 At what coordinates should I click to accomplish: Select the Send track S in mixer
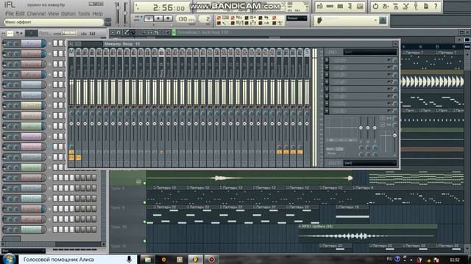tap(307, 52)
